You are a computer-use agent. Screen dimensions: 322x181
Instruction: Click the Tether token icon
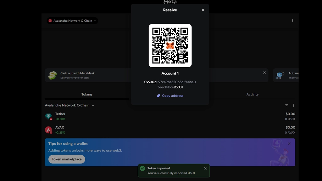coord(48,116)
